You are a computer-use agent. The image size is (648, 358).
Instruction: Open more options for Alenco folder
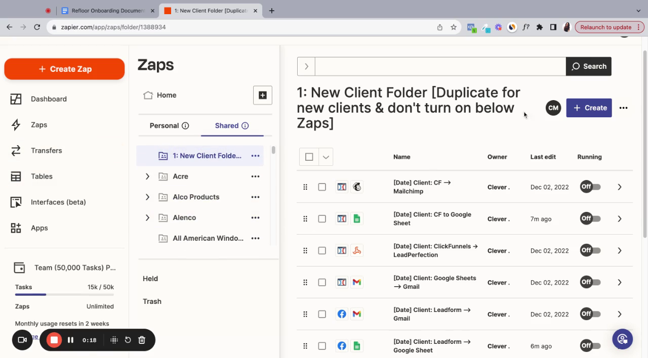pos(255,218)
